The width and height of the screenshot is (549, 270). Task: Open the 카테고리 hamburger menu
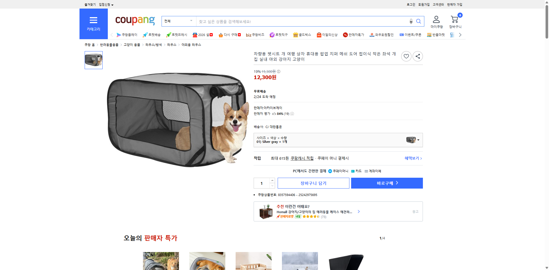pyautogui.click(x=94, y=20)
